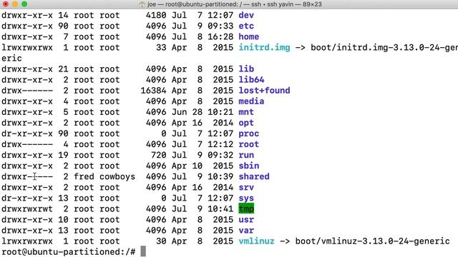Click the 'drwxrwxrwt' permissions of tmp
Screen dimensions: 458x257
pos(27,209)
